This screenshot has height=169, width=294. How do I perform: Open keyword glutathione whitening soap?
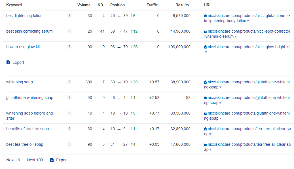30,98
